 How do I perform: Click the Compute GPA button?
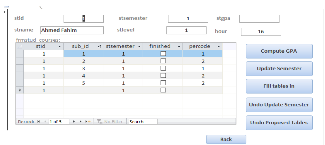[279, 51]
